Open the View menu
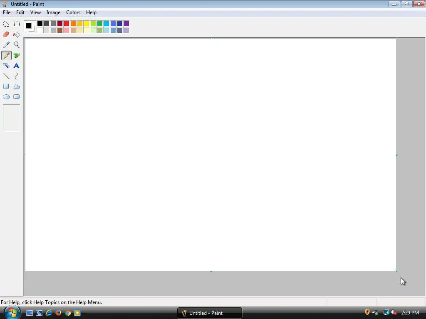Screen dimensions: 426x319 pyautogui.click(x=35, y=12)
